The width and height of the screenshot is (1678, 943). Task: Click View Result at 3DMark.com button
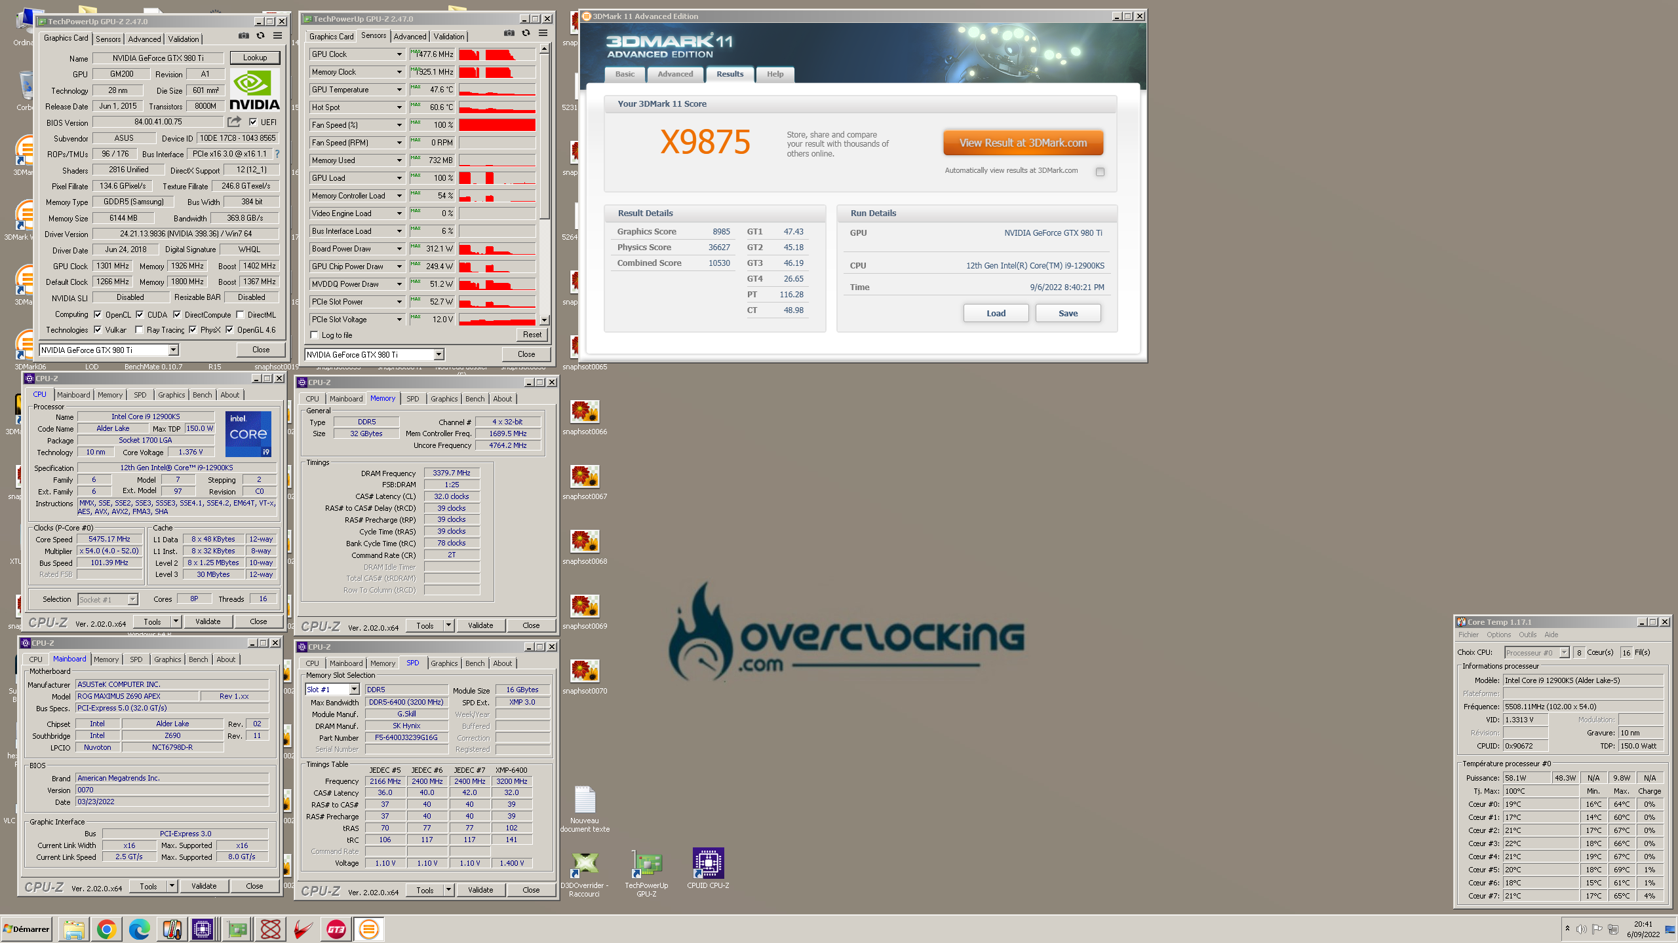[x=1023, y=143]
